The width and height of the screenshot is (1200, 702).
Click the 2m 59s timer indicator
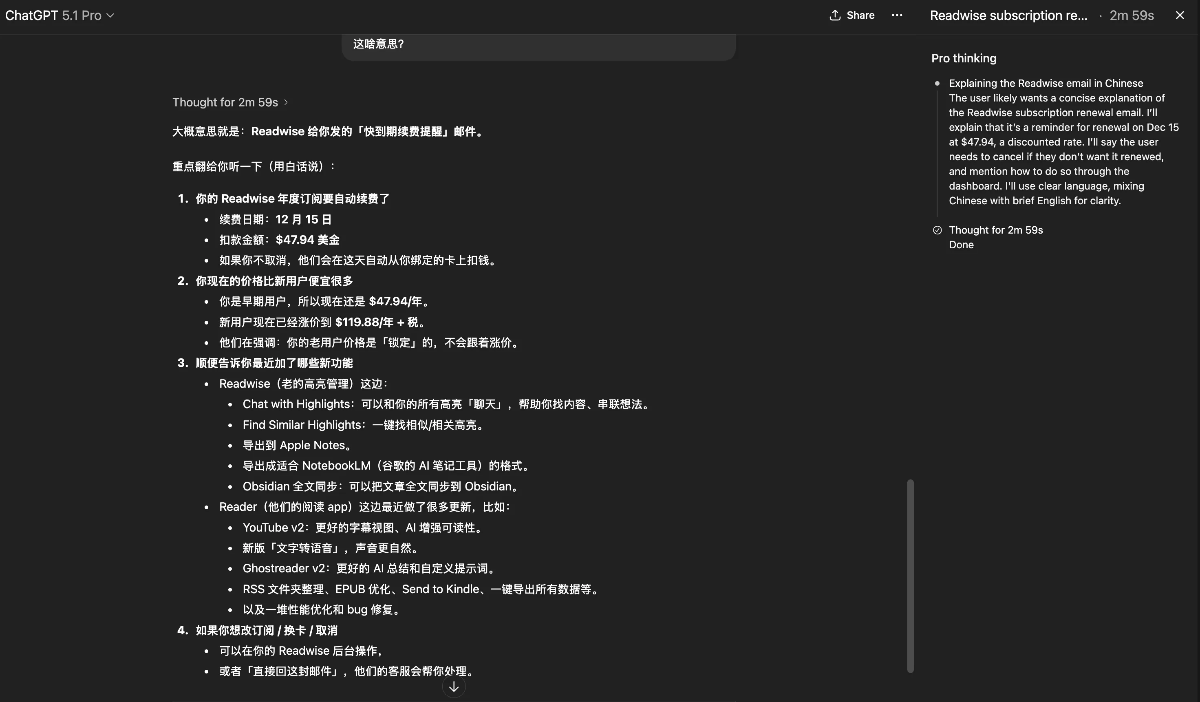1132,15
